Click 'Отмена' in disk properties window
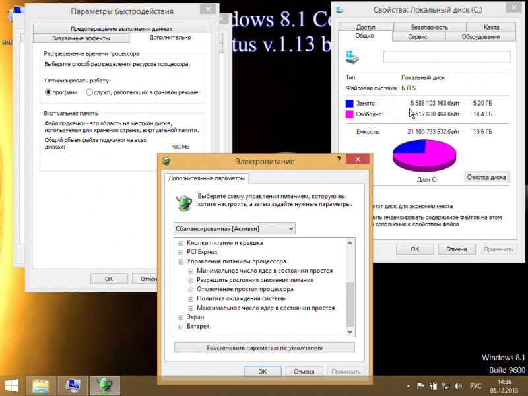 [457, 249]
